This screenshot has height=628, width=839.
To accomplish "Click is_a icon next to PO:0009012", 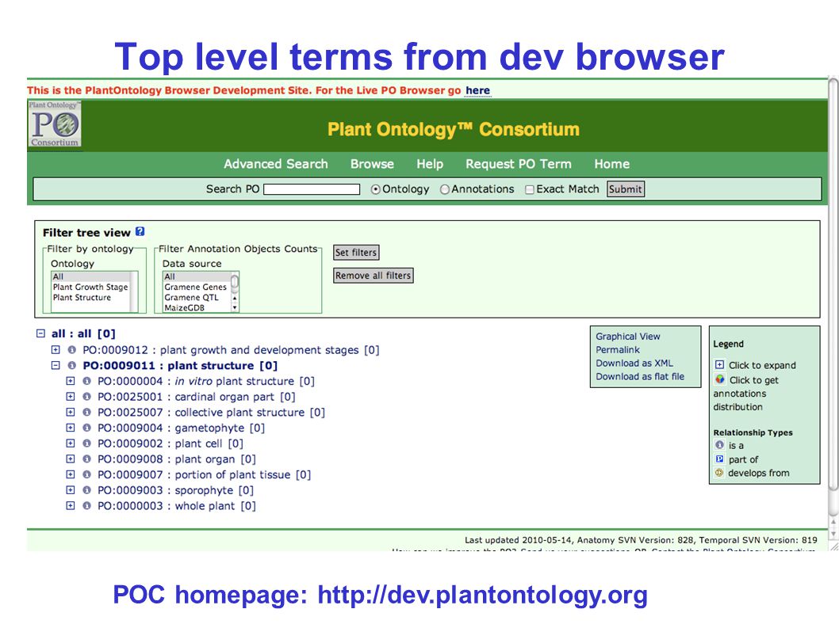I will (x=71, y=349).
